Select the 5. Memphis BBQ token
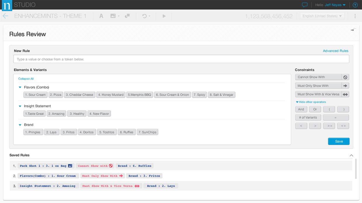The height and width of the screenshot is (203, 362). click(x=140, y=95)
